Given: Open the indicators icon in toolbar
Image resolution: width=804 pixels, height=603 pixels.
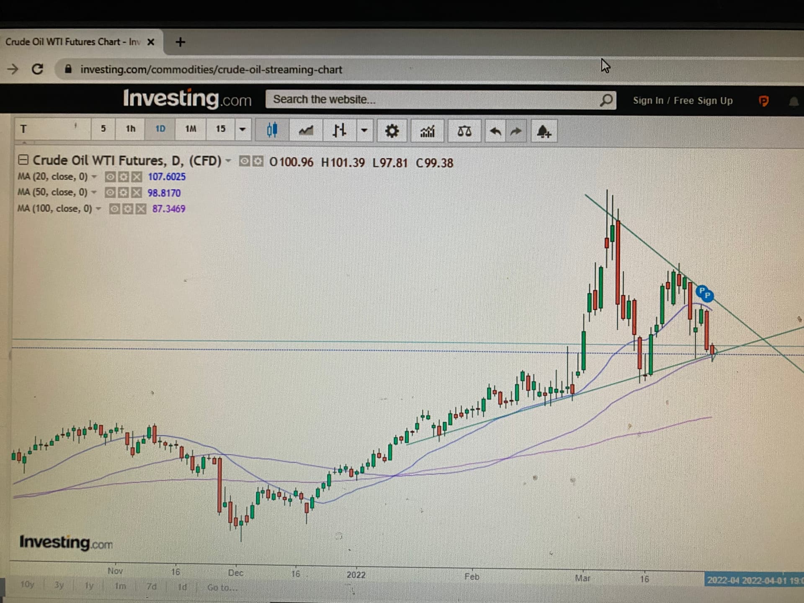Looking at the screenshot, I should 428,132.
